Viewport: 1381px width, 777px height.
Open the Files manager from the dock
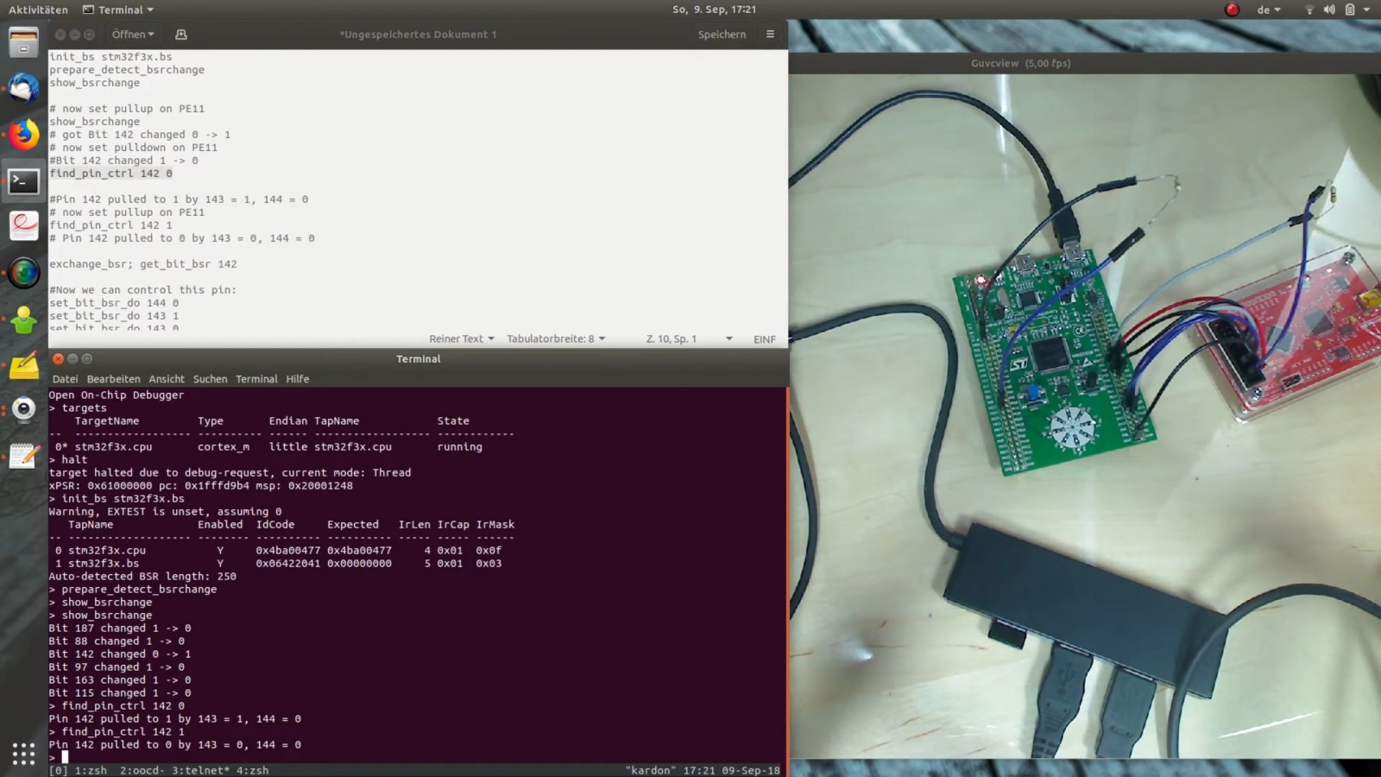click(x=23, y=41)
